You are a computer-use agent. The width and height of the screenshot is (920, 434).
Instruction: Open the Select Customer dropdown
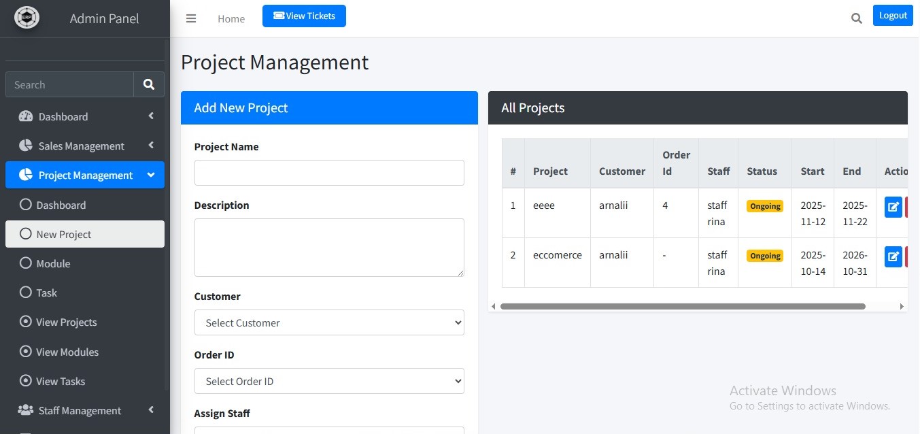tap(329, 322)
